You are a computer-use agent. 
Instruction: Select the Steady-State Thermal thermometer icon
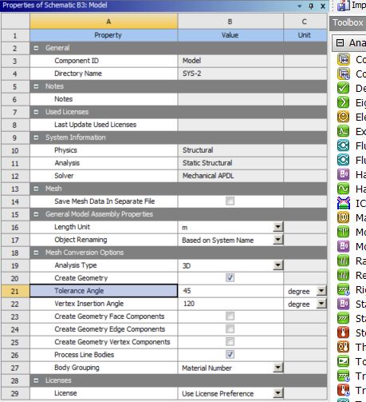pyautogui.click(x=343, y=332)
